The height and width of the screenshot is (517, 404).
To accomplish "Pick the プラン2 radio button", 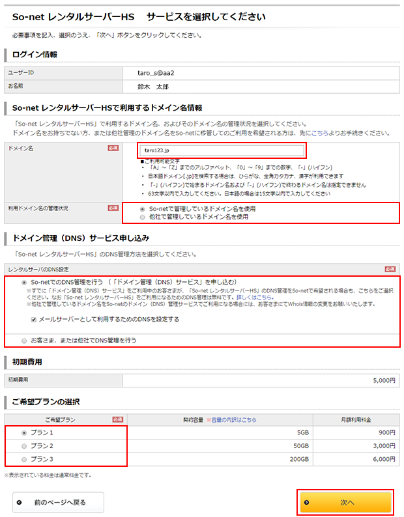I will point(25,446).
